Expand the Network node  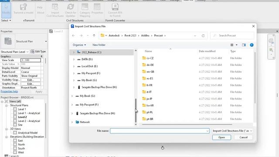click(x=72, y=122)
